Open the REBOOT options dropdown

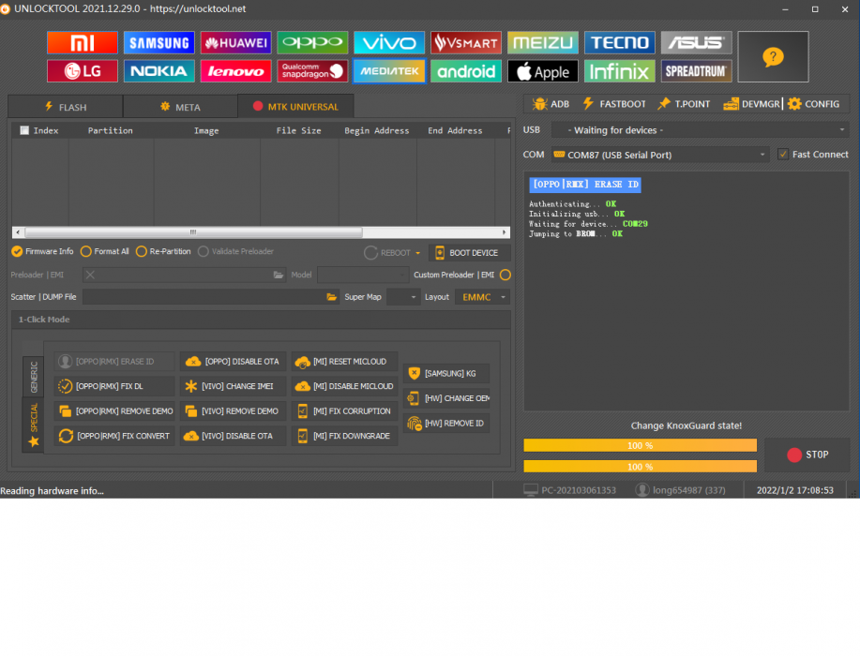pos(418,253)
